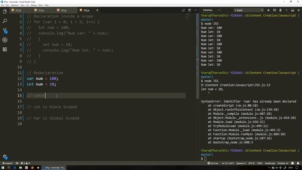
Task: Click line number 13 in the gutter
Action: (19, 84)
